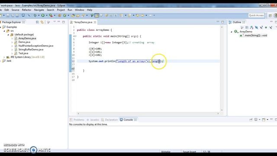The width and height of the screenshot is (277, 156).
Task: Toggle Hide Static Members in Outline
Action: pos(261,27)
